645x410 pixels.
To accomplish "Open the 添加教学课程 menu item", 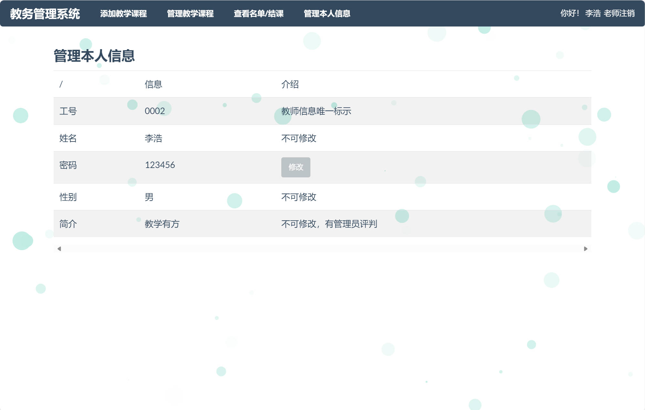I will pyautogui.click(x=124, y=14).
